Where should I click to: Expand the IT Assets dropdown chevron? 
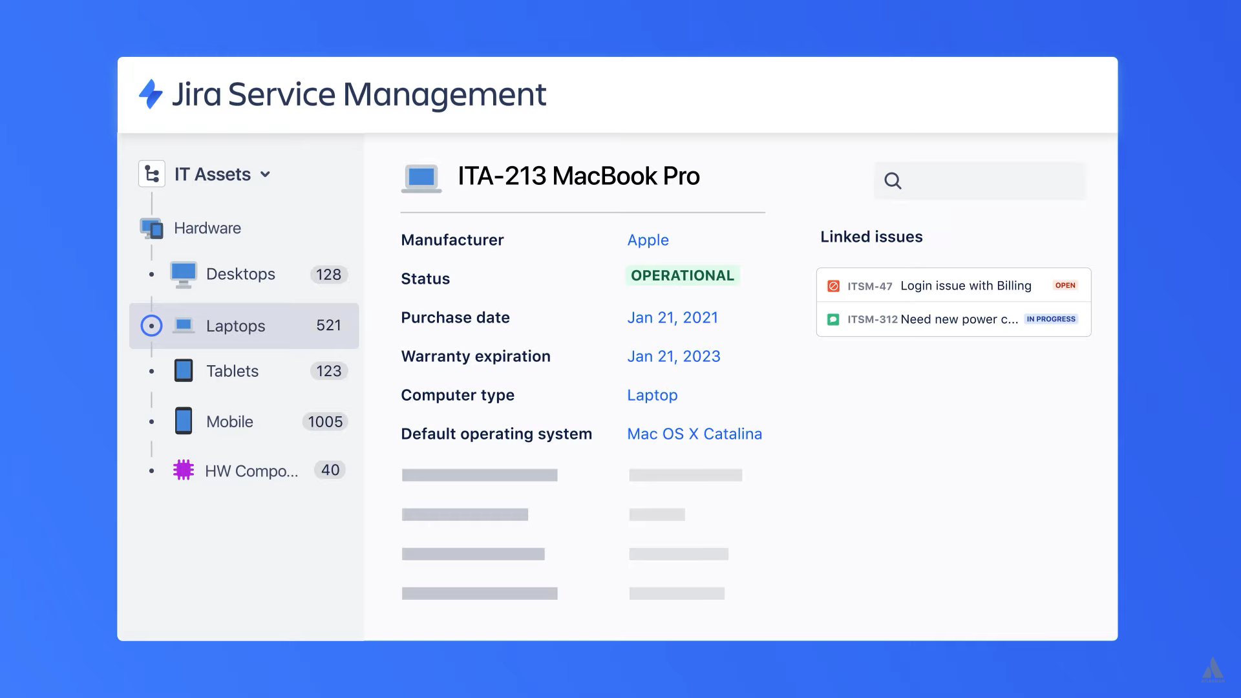pos(265,174)
